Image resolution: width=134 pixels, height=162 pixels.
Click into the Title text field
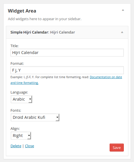pos(67,53)
